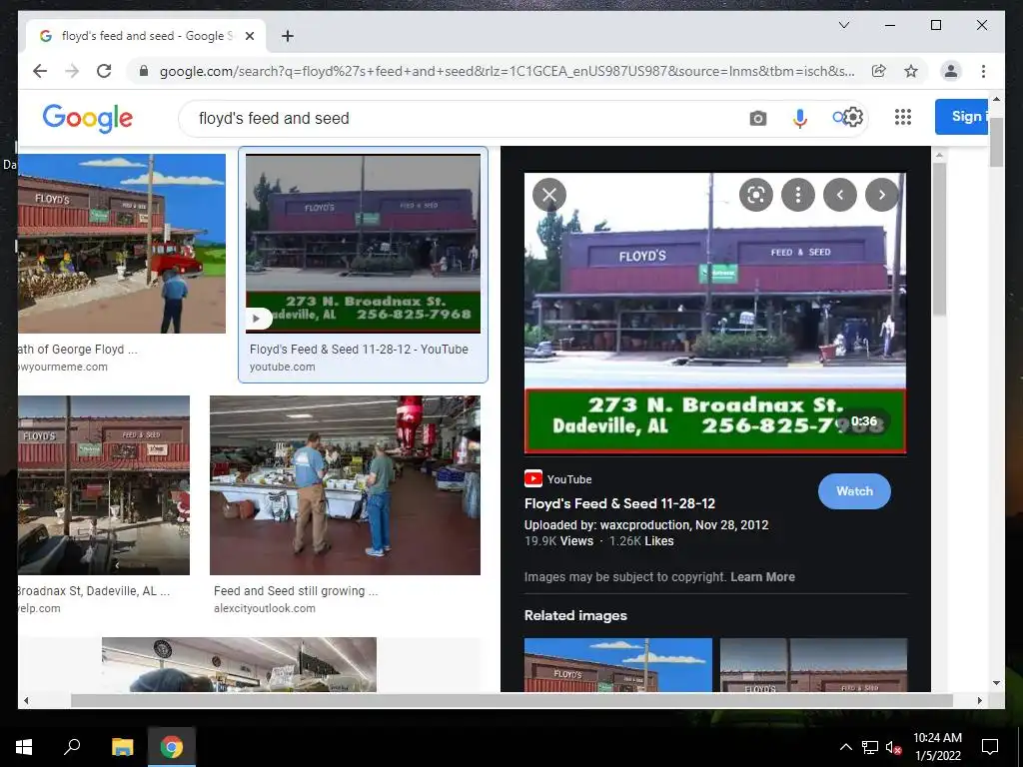Click the horizontal scrollbar right arrow
Viewport: 1023px width, 767px height.
click(979, 700)
